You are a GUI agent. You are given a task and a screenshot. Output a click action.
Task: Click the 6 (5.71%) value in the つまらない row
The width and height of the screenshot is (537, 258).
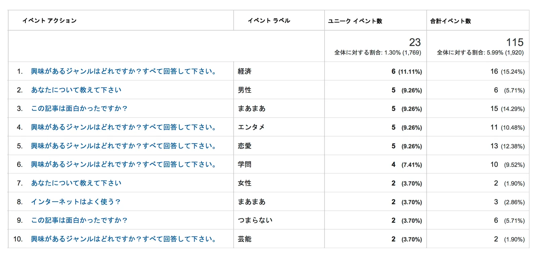(509, 220)
